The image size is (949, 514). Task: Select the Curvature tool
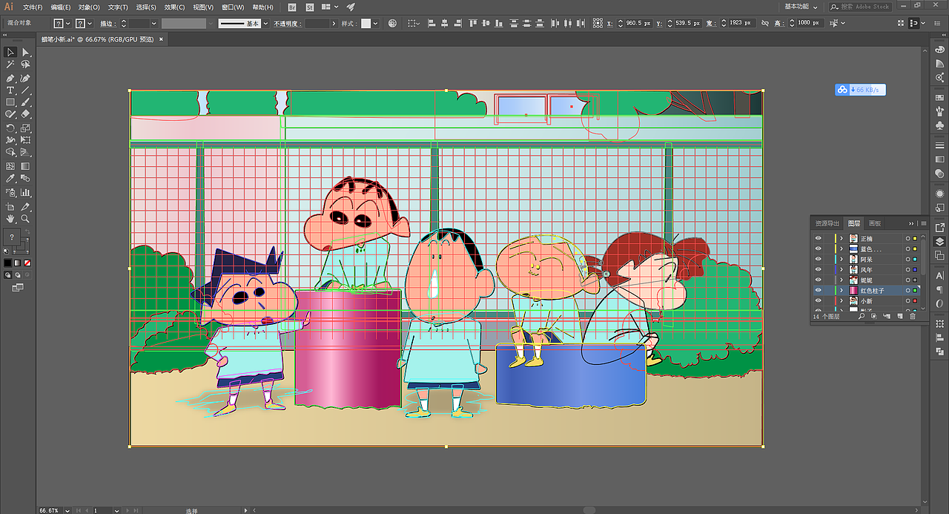[x=25, y=78]
